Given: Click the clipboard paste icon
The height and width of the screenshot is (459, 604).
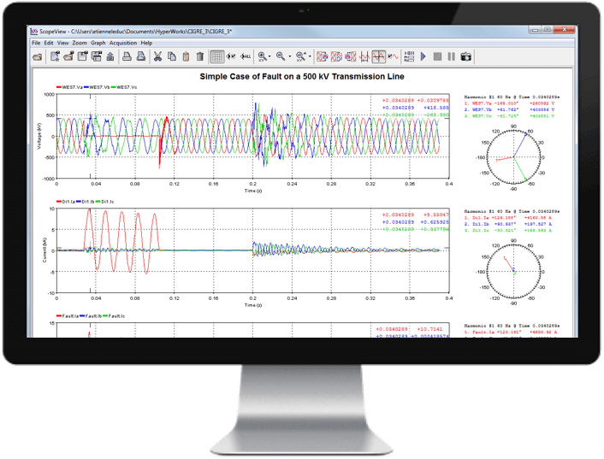Looking at the screenshot, I should [186, 57].
